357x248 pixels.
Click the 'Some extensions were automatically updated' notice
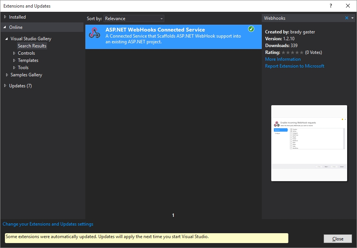tap(146, 238)
